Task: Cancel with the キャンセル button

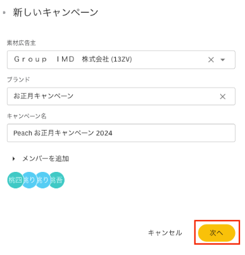Action: click(165, 233)
